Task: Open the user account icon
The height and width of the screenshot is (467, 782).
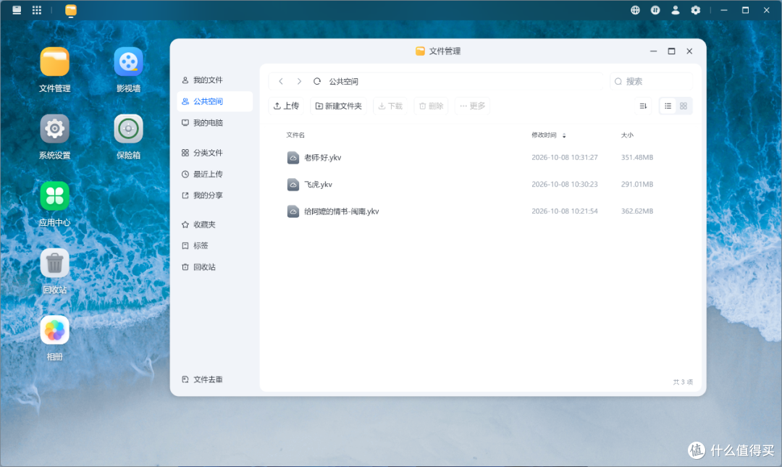Action: pos(676,10)
